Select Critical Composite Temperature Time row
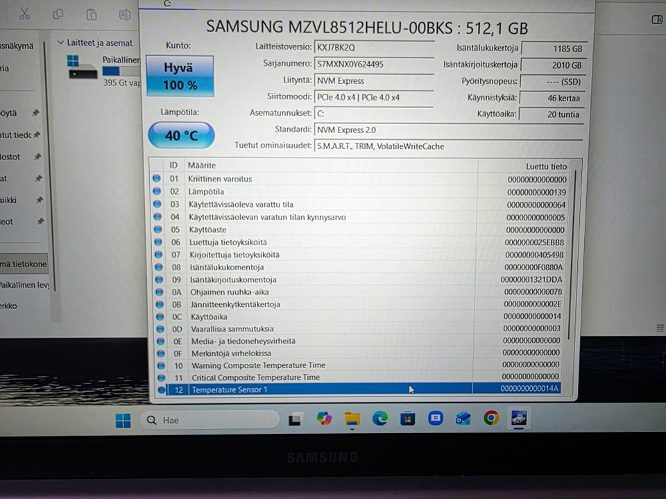The height and width of the screenshot is (499, 666). (359, 377)
